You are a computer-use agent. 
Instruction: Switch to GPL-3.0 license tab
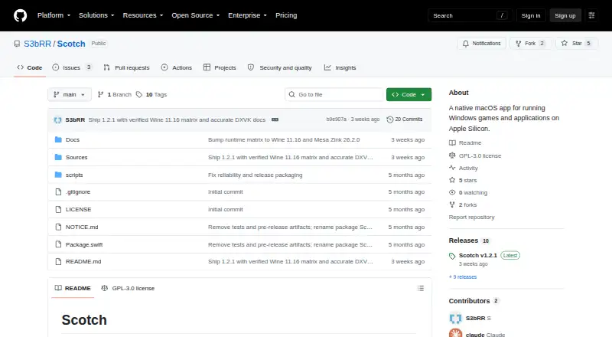[x=128, y=288]
